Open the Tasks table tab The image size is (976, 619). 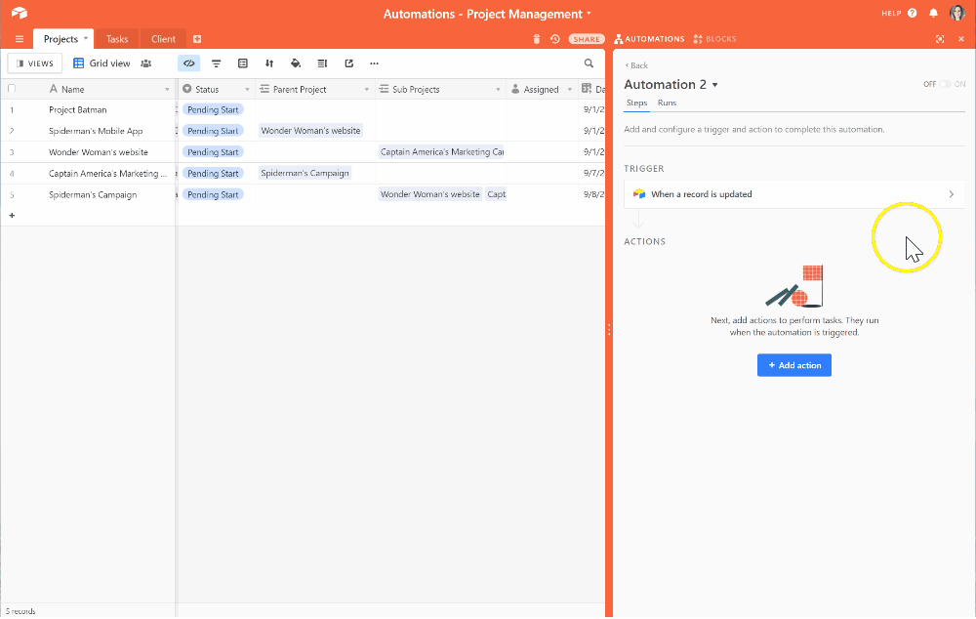117,39
